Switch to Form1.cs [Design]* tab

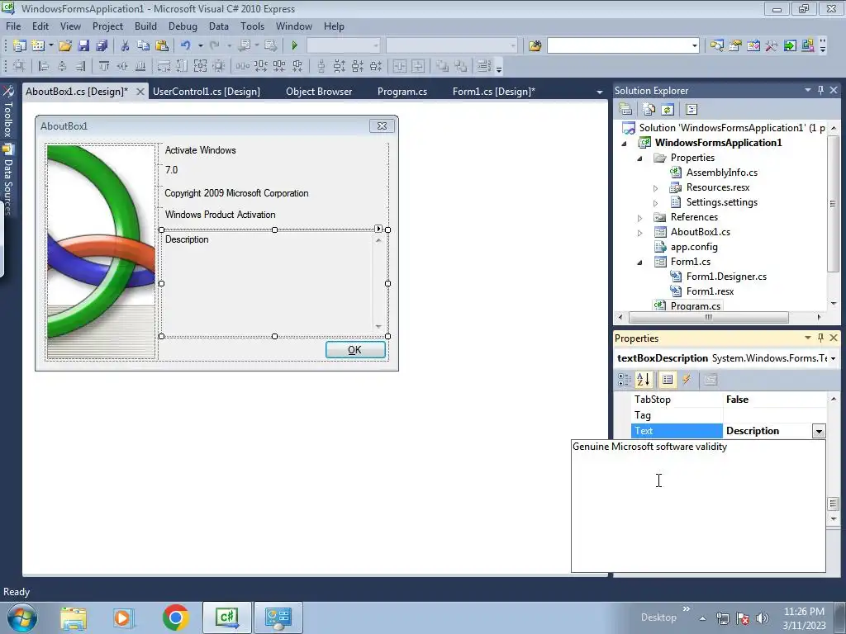(x=494, y=92)
